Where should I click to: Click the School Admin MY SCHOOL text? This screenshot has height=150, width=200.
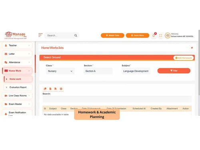(182, 36)
